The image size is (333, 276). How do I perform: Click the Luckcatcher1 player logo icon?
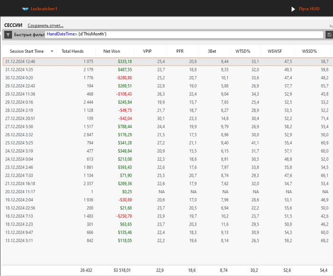25,9
